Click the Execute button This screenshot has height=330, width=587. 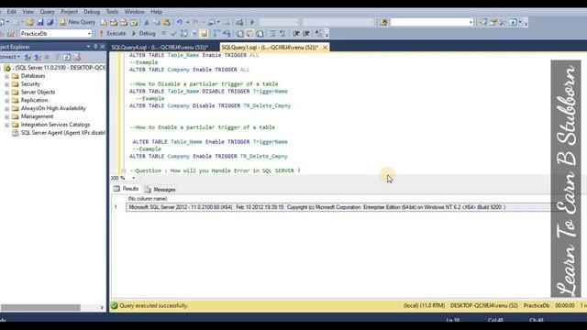tap(113, 33)
